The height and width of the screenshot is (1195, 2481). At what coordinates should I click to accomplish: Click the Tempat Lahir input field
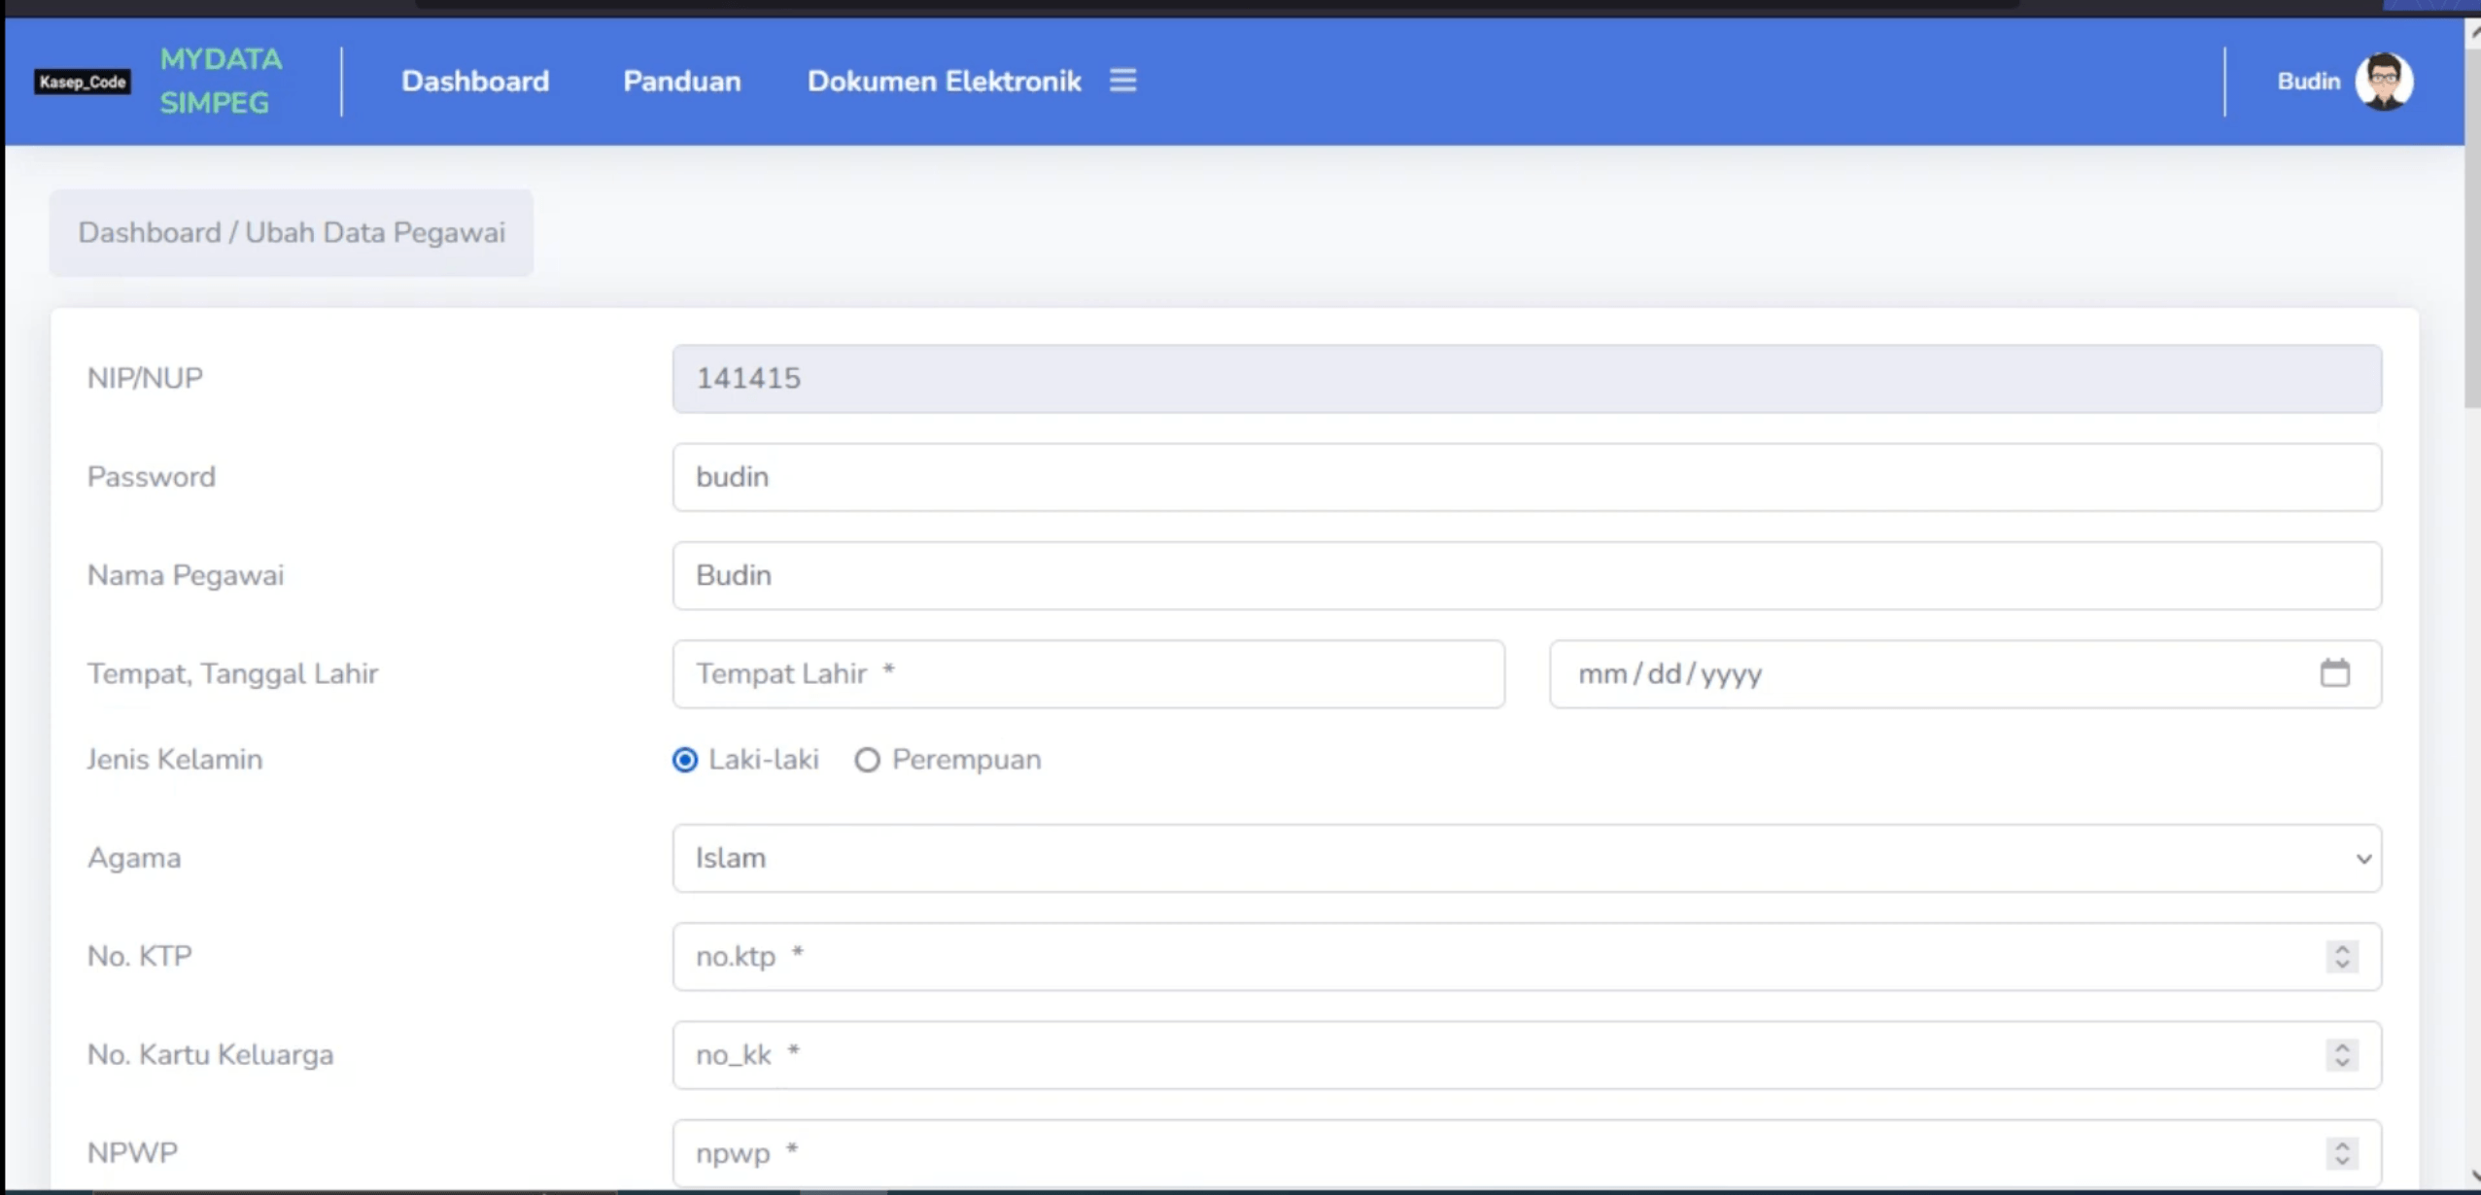(1088, 674)
